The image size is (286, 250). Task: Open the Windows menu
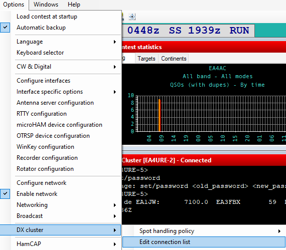(x=46, y=5)
